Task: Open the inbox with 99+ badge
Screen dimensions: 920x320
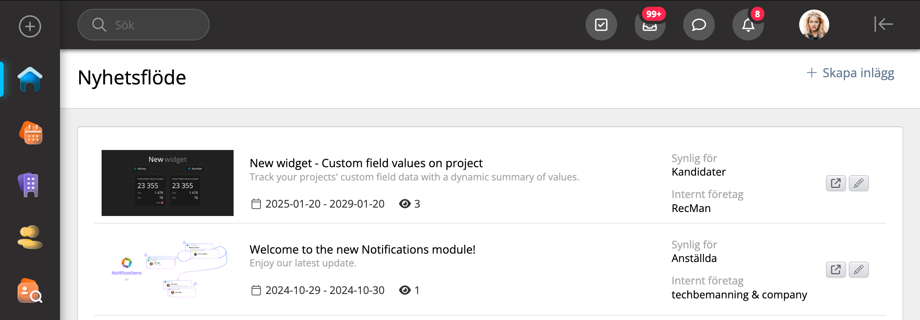Action: [x=650, y=25]
